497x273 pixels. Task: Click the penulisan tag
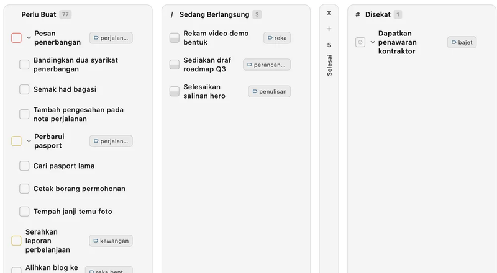point(270,92)
